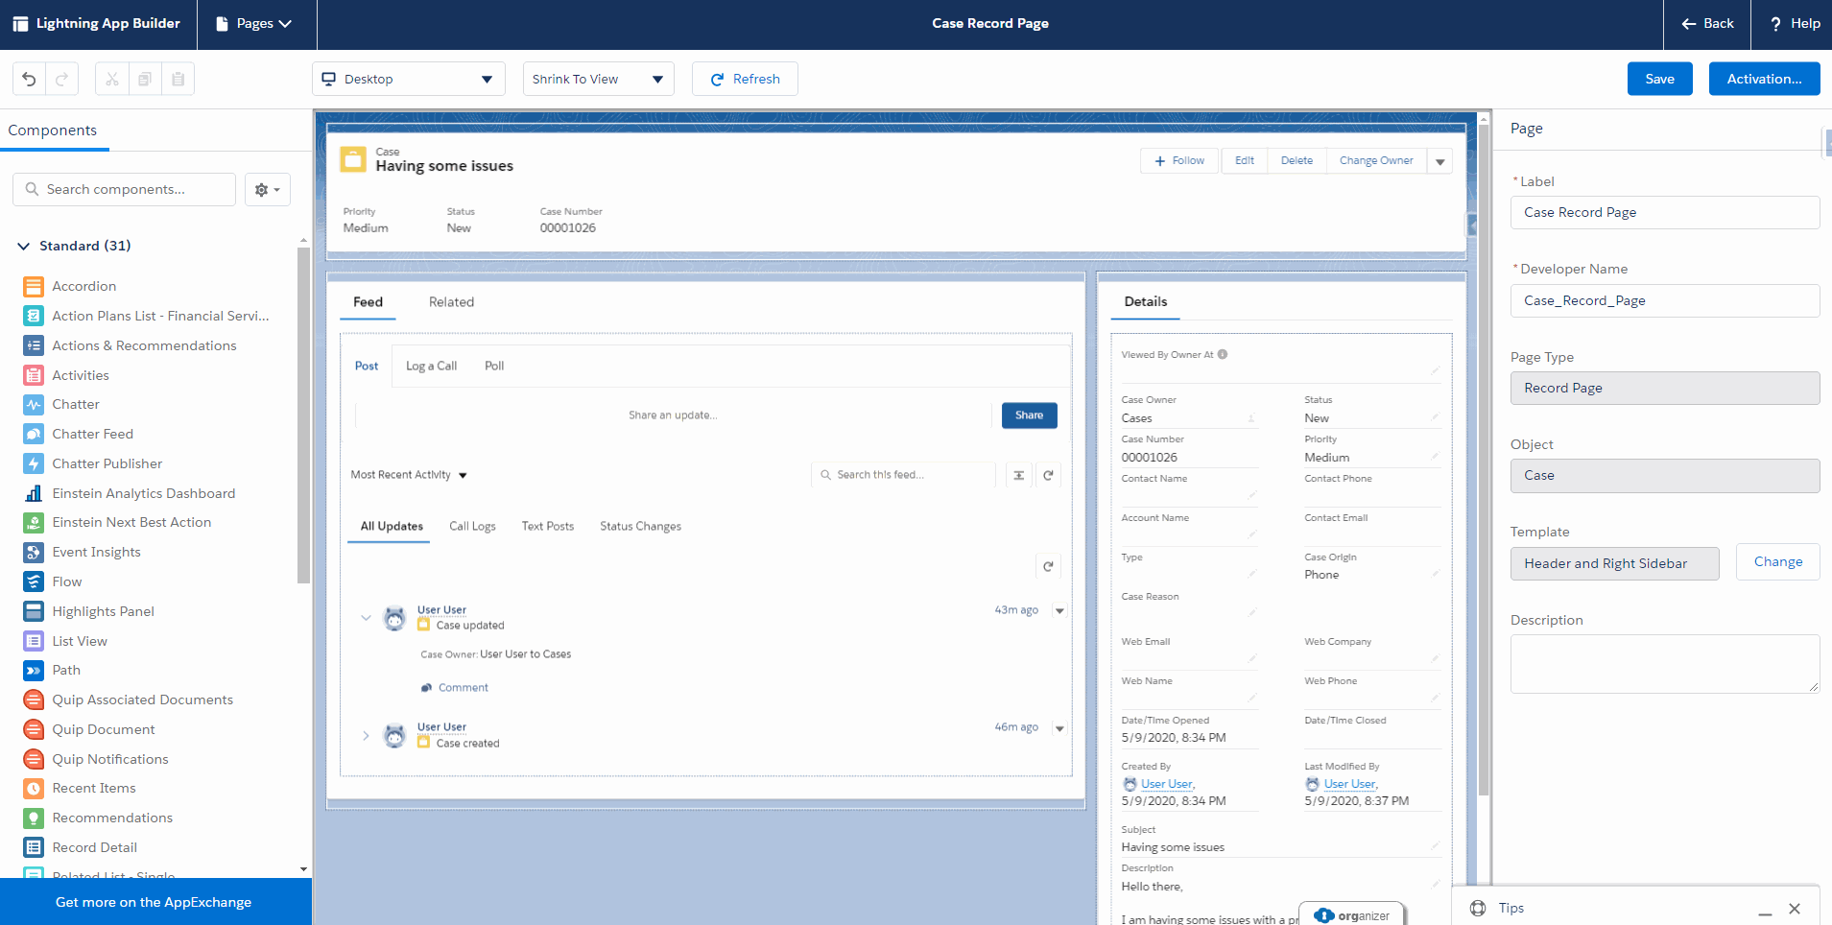
Task: Select the Chatter Publisher component icon
Action: (34, 463)
